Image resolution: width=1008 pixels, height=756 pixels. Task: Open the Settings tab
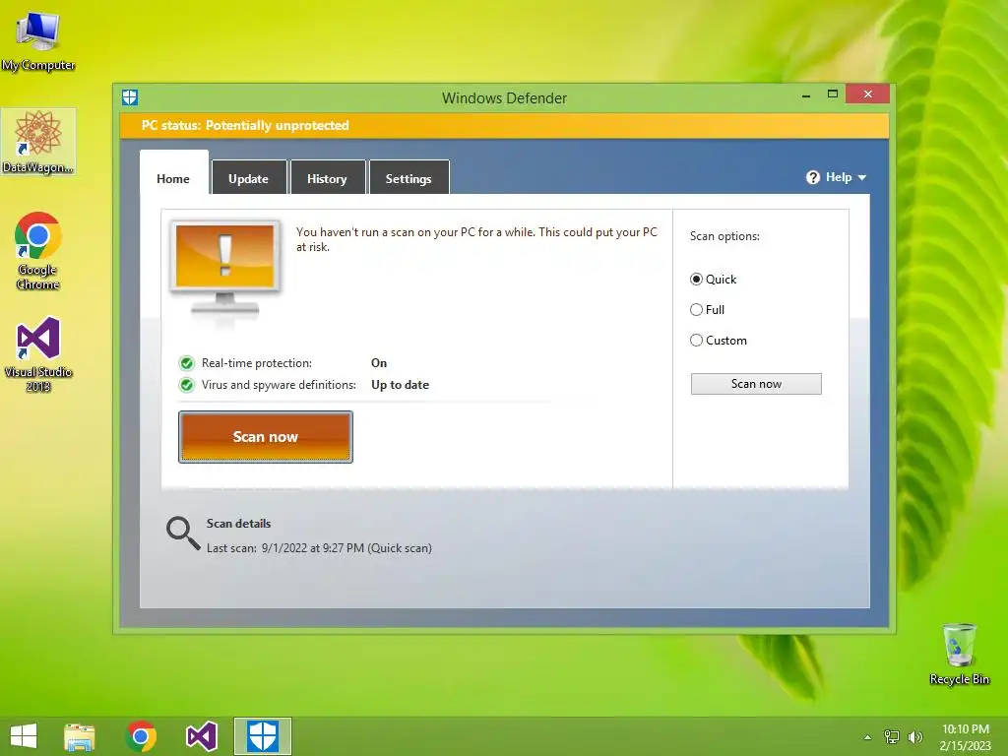click(409, 179)
